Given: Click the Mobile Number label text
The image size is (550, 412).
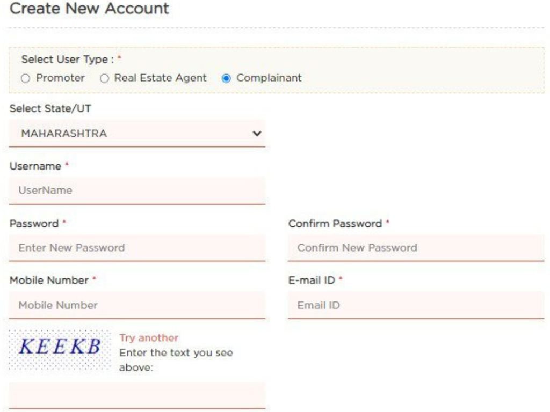Looking at the screenshot, I should 49,280.
